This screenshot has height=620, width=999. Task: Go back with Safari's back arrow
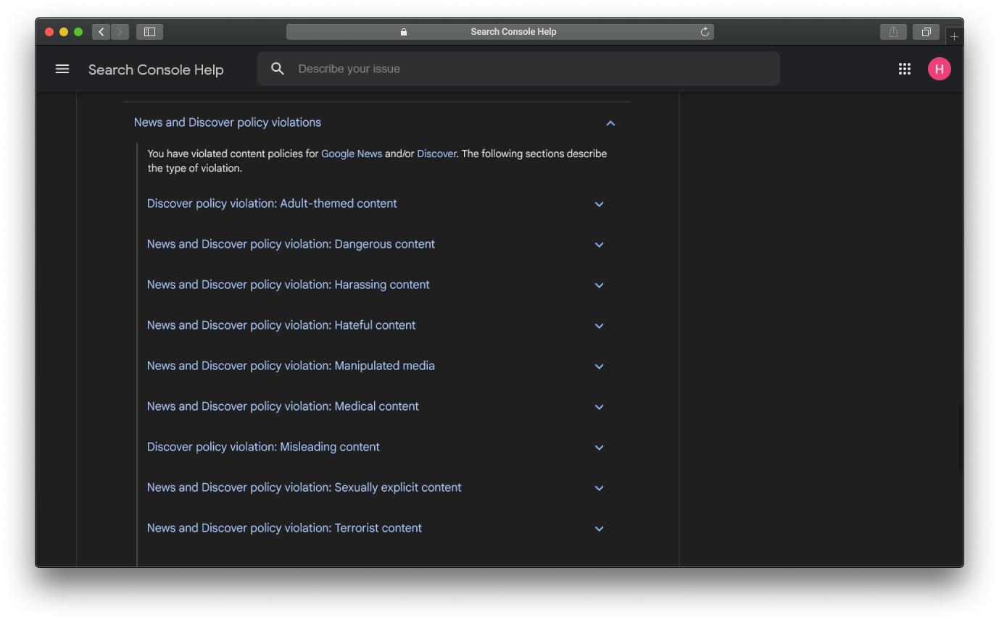[x=101, y=32]
